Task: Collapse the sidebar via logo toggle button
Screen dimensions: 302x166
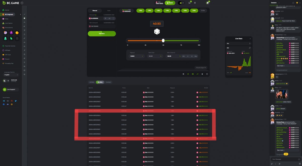Action: point(22,3)
